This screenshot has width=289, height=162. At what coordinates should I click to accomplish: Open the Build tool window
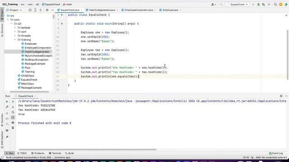70,153
